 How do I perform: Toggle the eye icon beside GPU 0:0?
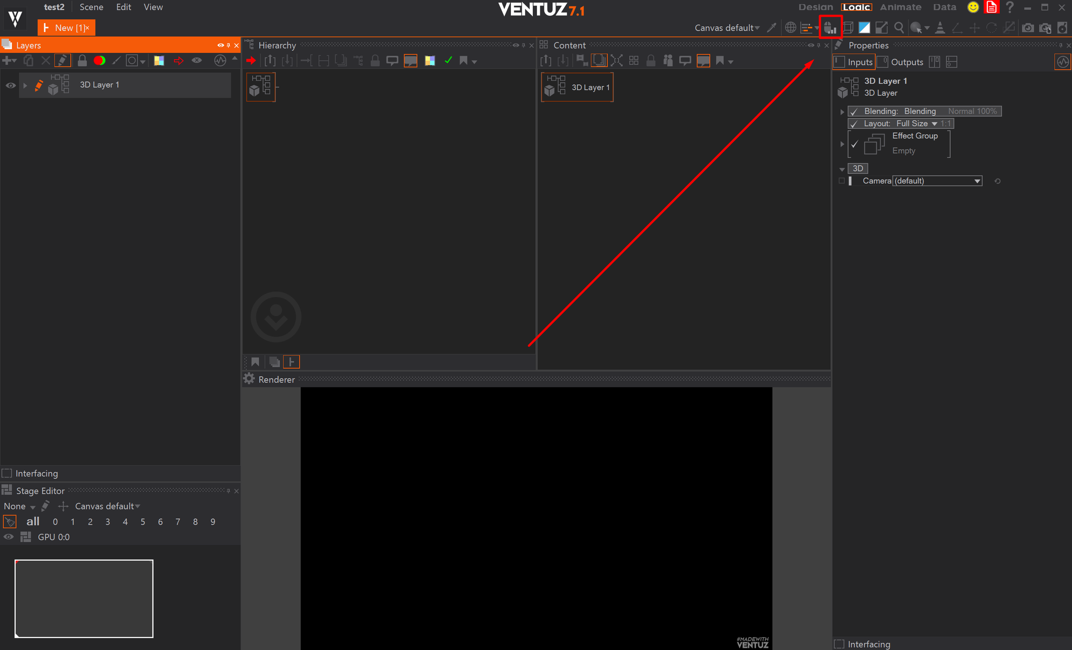(9, 537)
